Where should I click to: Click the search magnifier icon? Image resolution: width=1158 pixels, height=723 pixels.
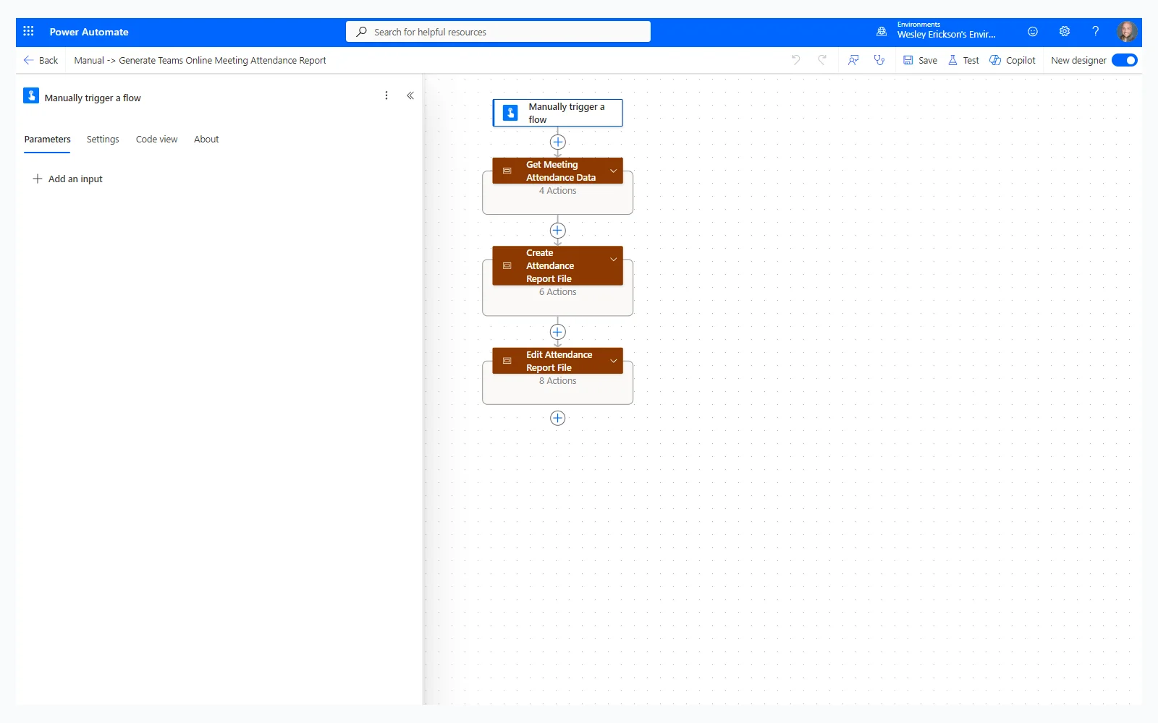[x=361, y=32]
